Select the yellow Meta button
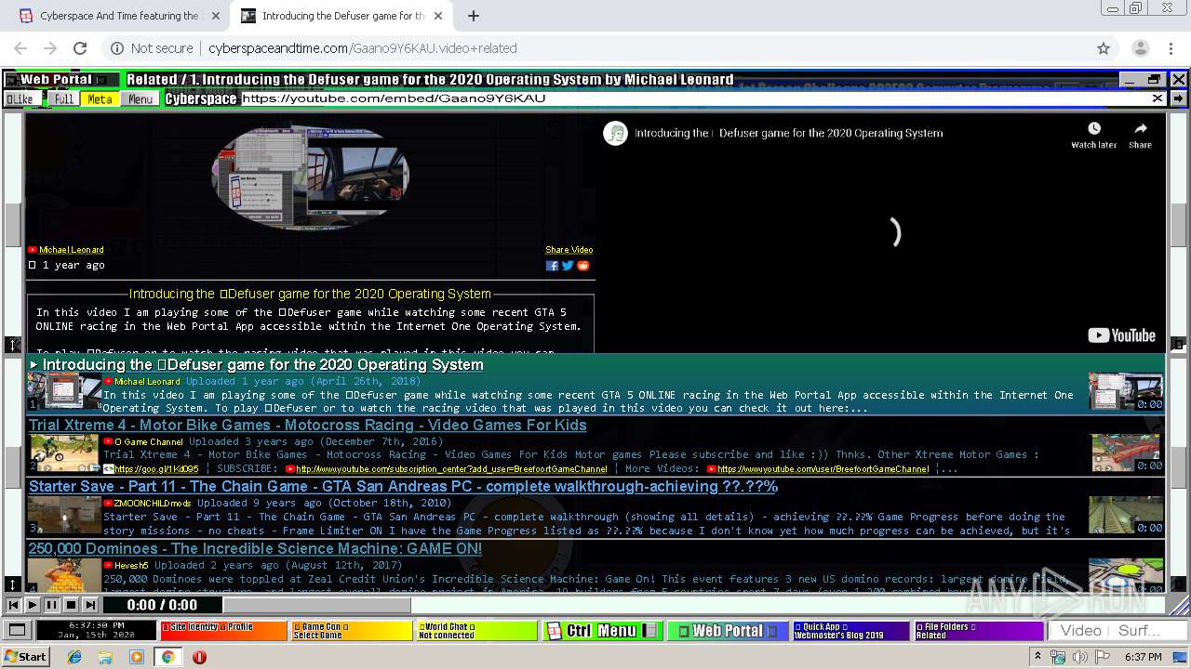 click(x=100, y=98)
